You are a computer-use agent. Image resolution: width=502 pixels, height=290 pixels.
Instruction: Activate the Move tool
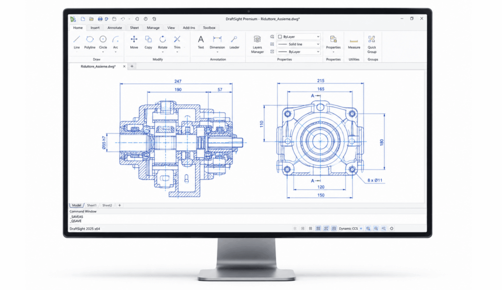tap(134, 42)
